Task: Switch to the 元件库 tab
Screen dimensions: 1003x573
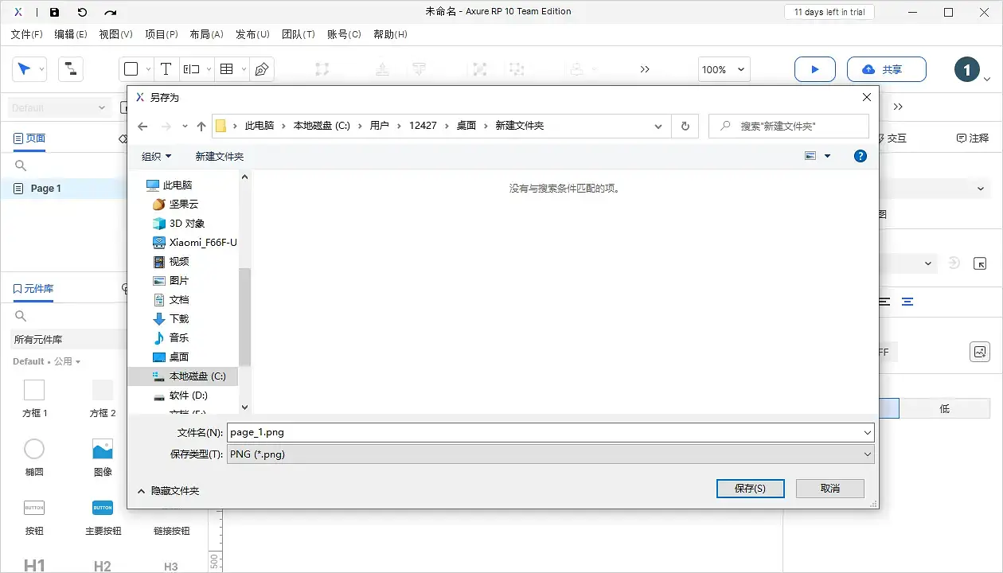Action: tap(33, 288)
